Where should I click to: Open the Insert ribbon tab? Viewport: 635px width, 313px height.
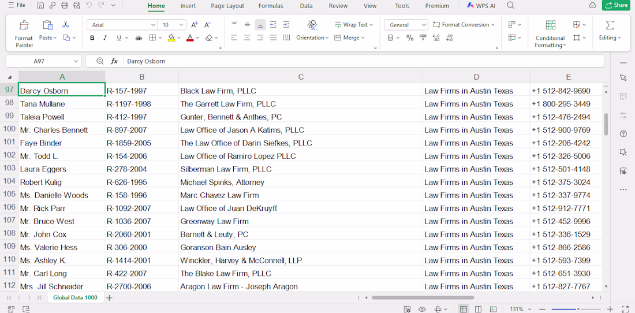click(188, 6)
